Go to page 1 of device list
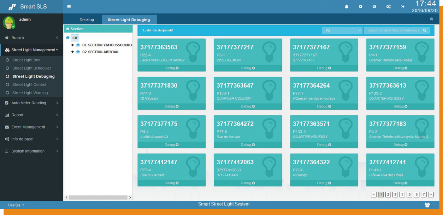This screenshot has width=443, height=215. click(x=381, y=194)
